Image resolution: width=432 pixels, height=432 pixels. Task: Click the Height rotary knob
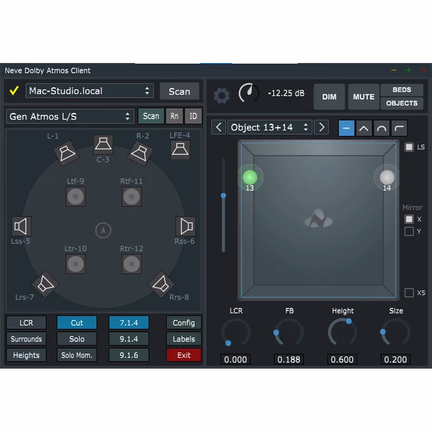point(342,333)
